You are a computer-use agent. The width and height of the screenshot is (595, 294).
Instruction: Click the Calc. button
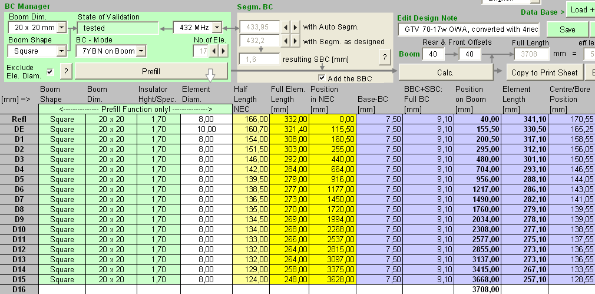445,72
